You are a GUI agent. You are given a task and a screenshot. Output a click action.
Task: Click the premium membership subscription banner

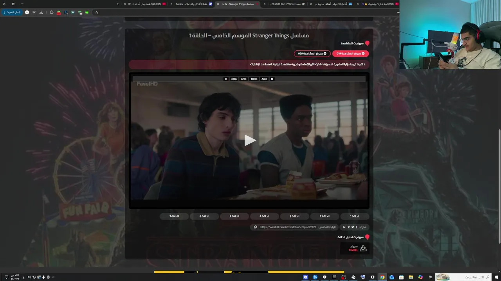[x=249, y=64]
